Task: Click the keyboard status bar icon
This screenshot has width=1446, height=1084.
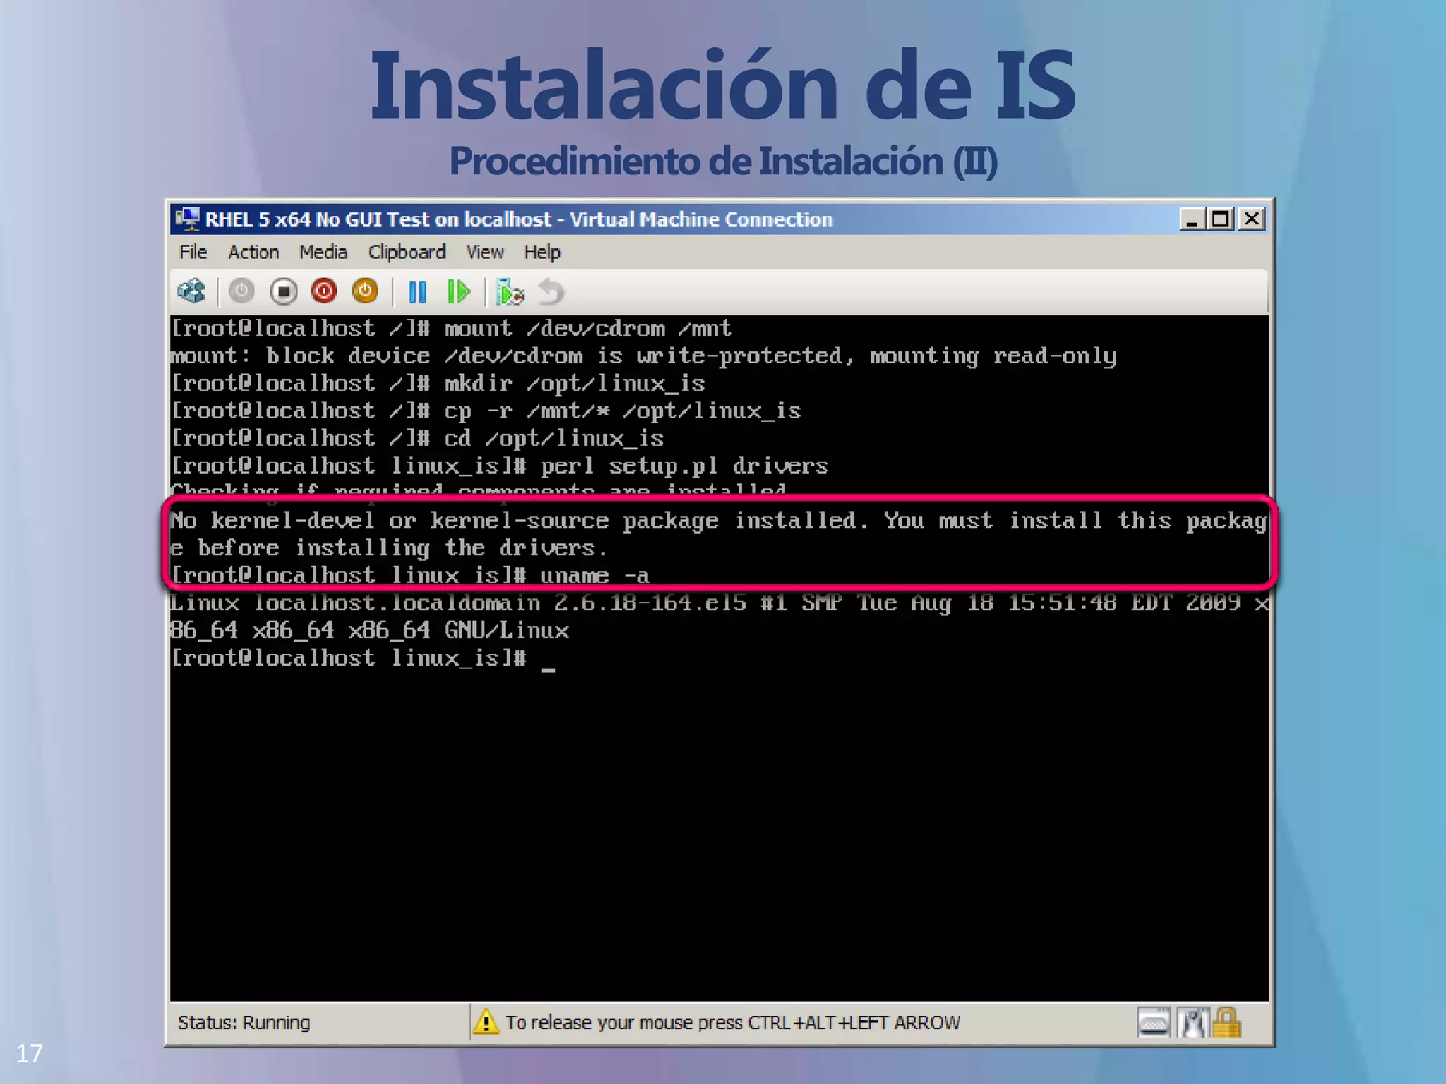Action: pyautogui.click(x=1154, y=1023)
